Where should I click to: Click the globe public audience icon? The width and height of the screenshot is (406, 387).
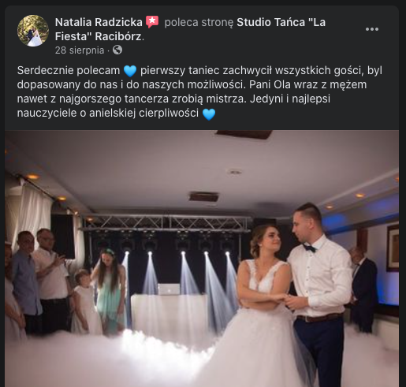click(117, 50)
